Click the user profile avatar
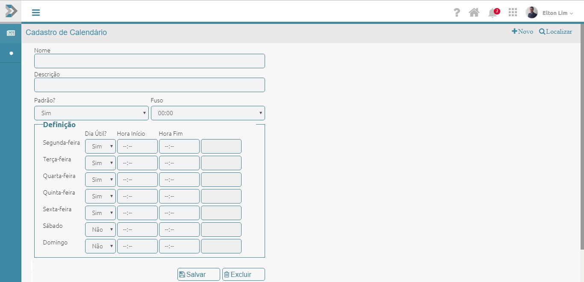The width and height of the screenshot is (584, 282). pos(531,12)
